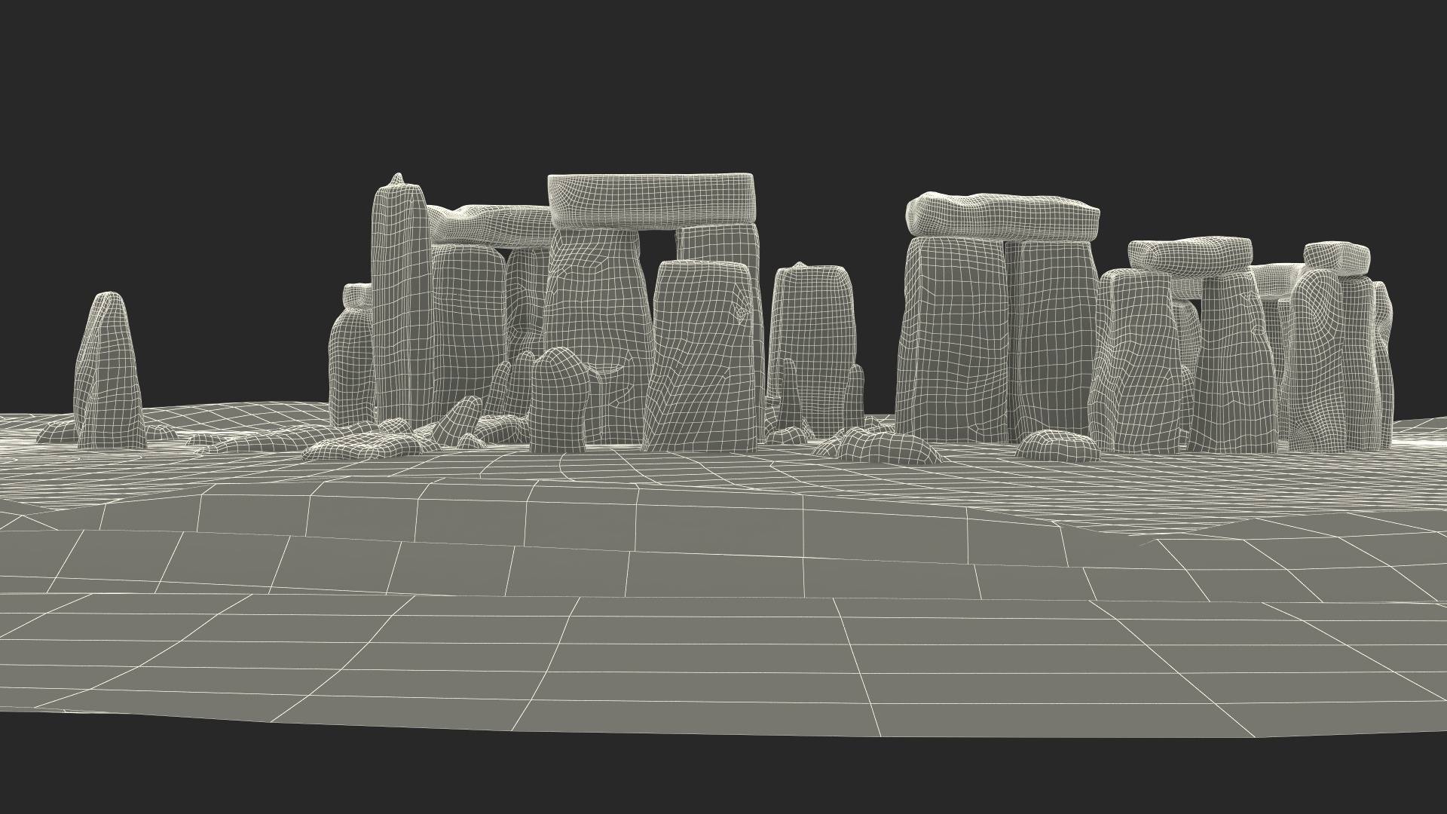Select the wide lintel above the far-right uprights
1447x814 pixels.
1189,255
